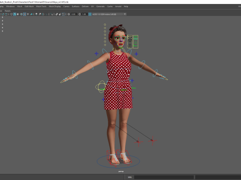Viewport: 241px width, 180px height.
Task: Click the gamma value field 1.00
Action: 84,14
